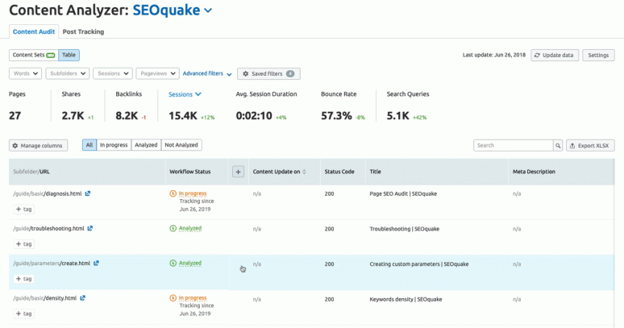Switch to Post Tracking tab
The image size is (624, 328).
pos(83,31)
